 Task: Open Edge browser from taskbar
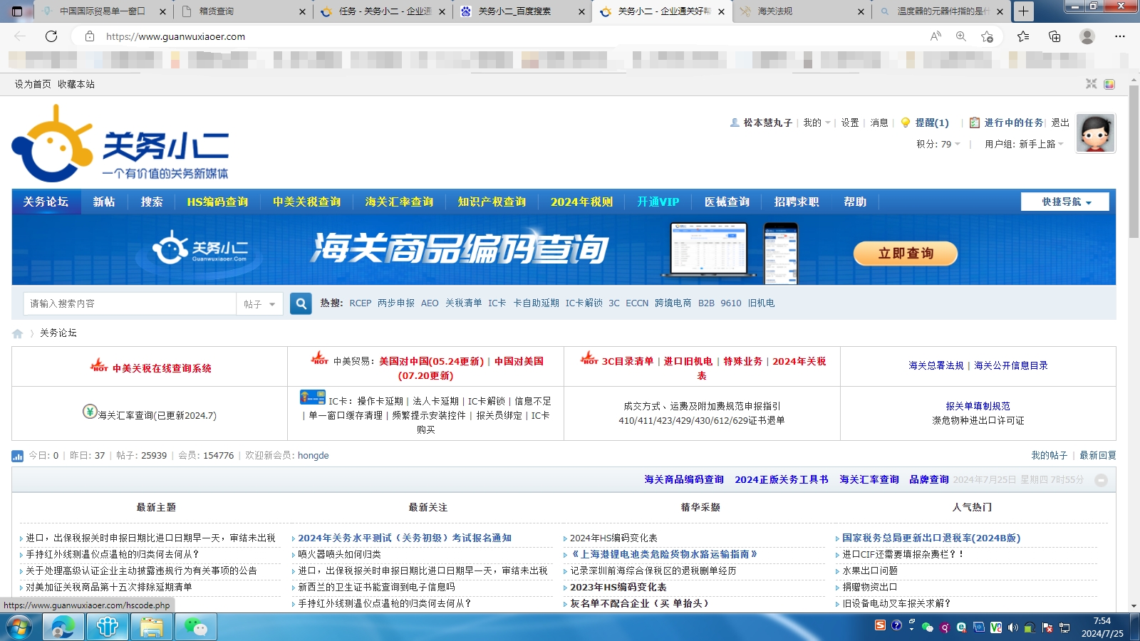[63, 627]
